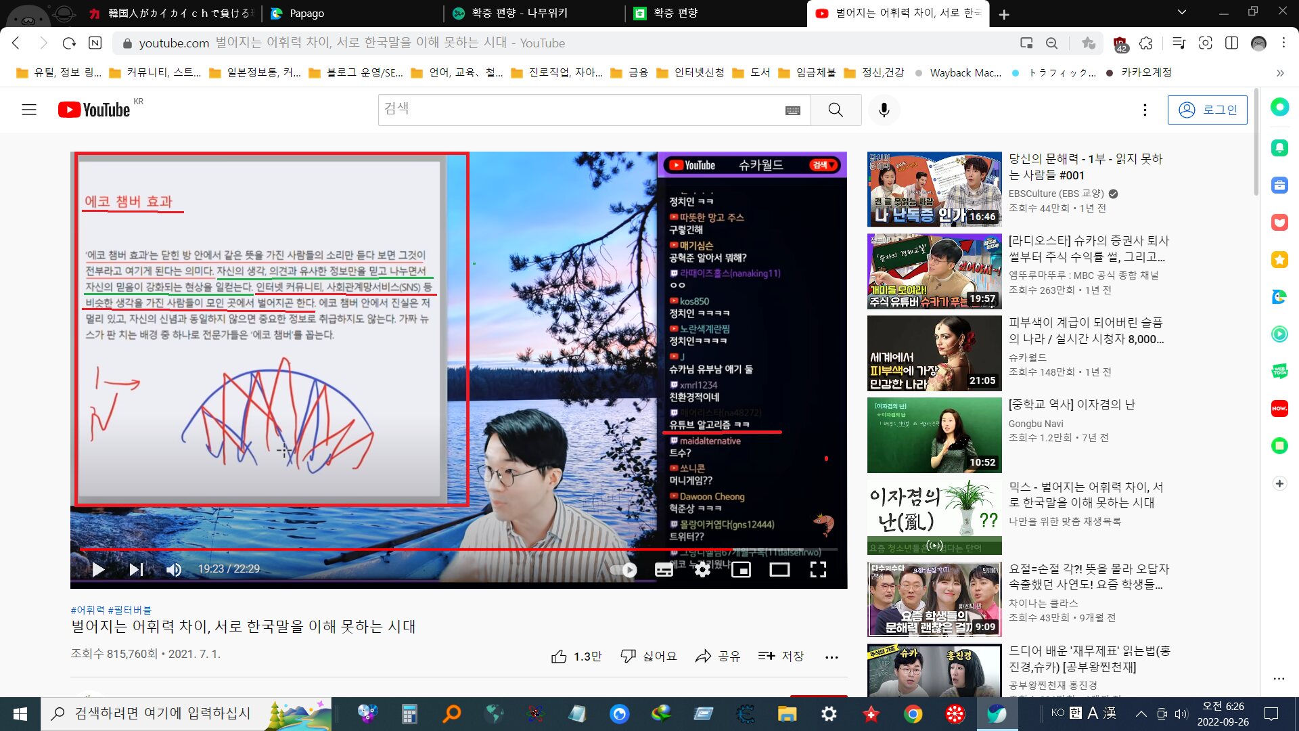1299x731 pixels.
Task: Like the video with thumbs up
Action: coord(559,656)
